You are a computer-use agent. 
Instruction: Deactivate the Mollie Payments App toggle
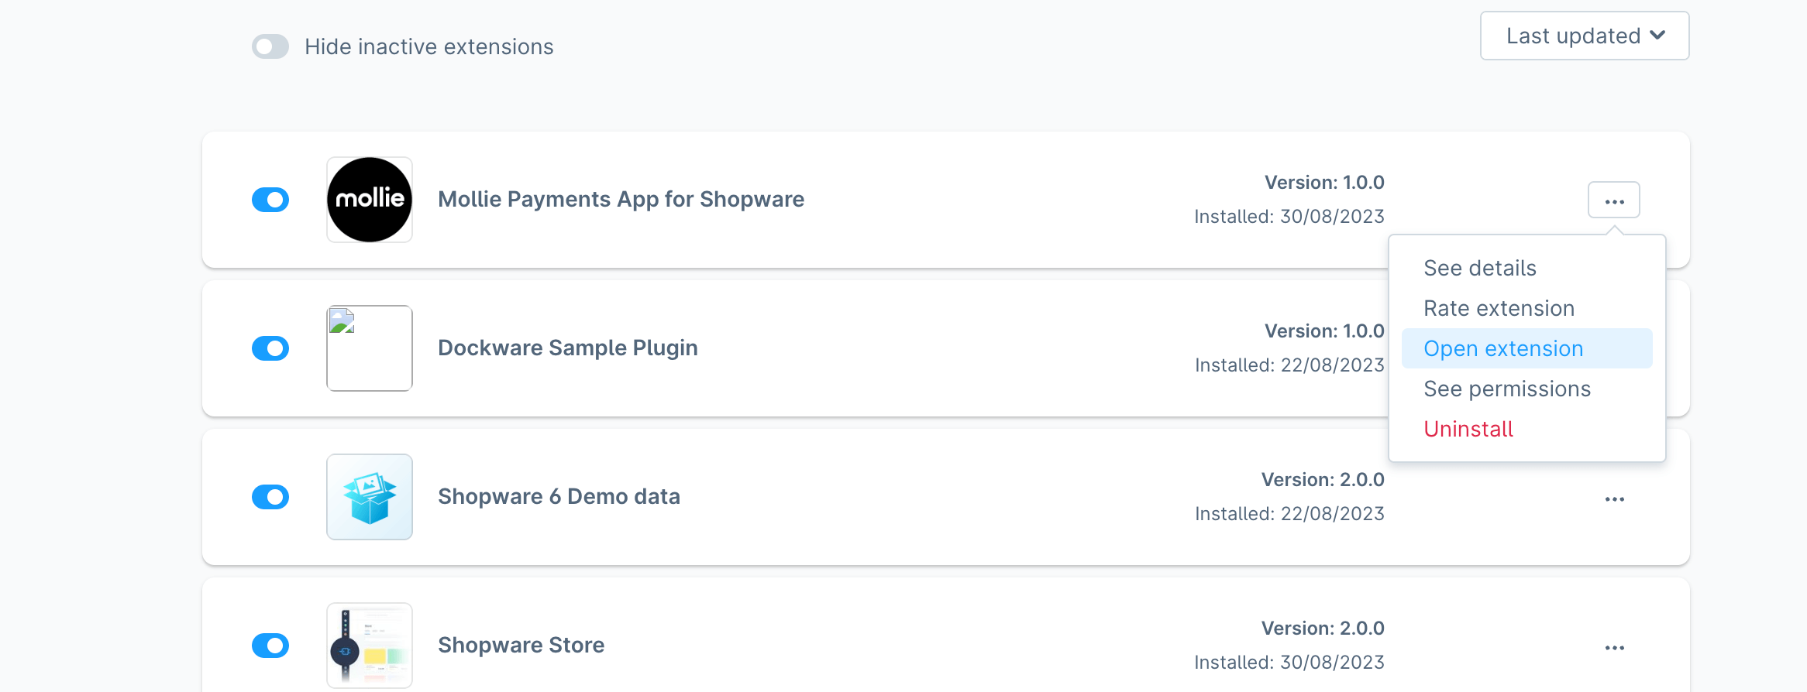(270, 200)
